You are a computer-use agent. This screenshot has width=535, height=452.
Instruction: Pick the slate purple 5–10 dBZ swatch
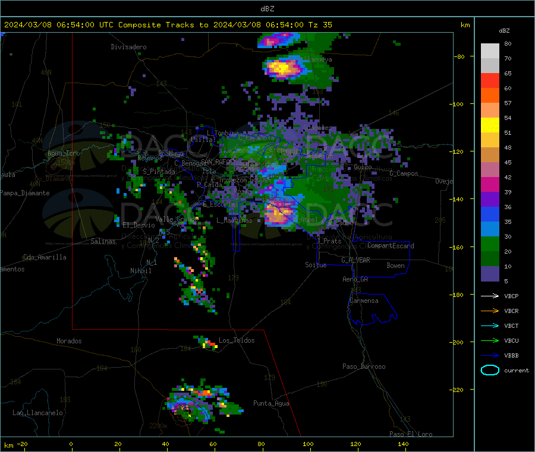490,273
